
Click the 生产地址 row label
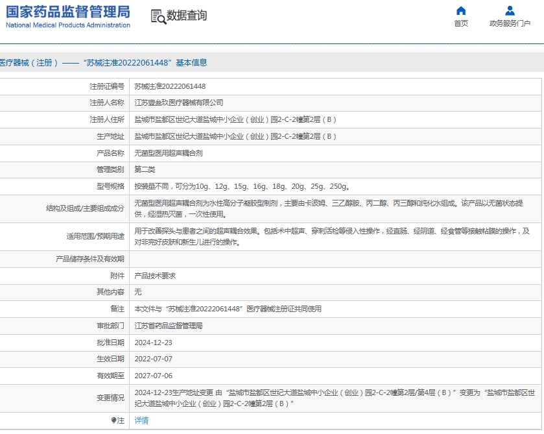click(110, 136)
